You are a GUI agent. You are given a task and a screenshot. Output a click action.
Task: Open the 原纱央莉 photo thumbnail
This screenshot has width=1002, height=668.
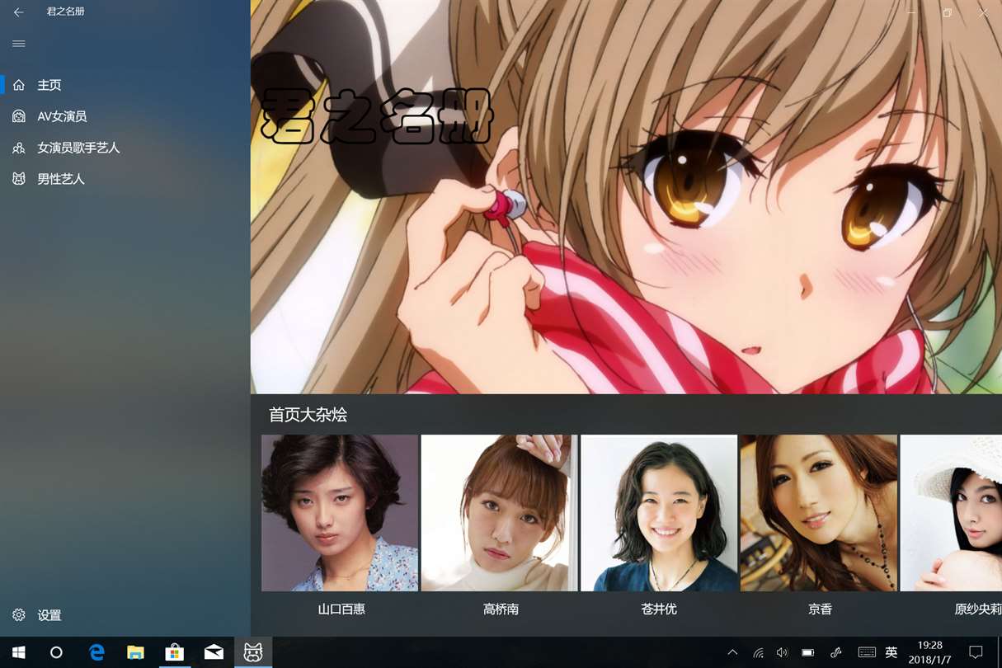click(x=951, y=513)
